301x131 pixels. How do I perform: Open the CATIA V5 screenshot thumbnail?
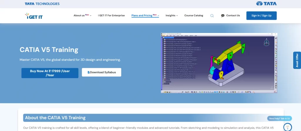point(219,63)
